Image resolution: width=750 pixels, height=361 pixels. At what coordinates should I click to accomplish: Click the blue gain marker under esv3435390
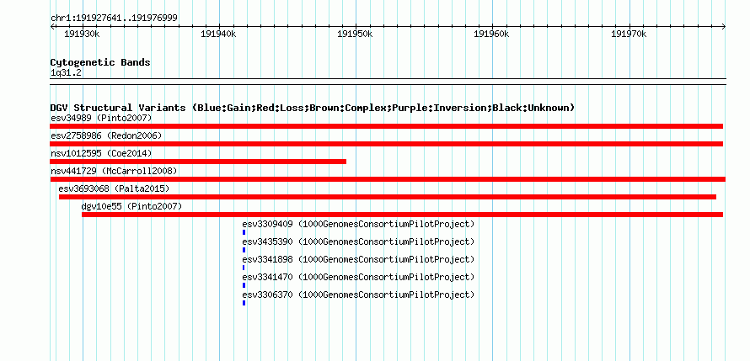(x=244, y=250)
